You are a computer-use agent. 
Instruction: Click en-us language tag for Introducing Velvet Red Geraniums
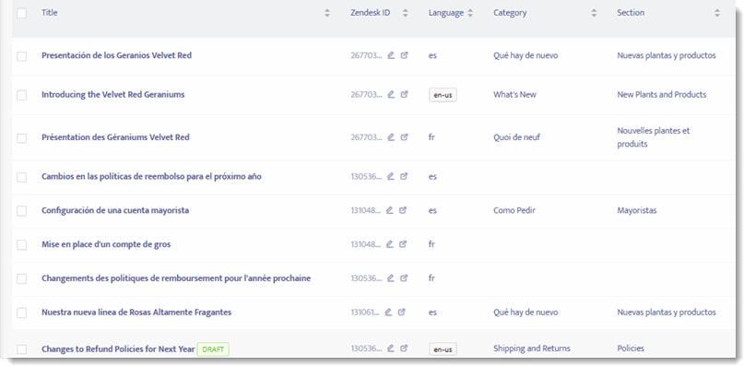coord(443,95)
